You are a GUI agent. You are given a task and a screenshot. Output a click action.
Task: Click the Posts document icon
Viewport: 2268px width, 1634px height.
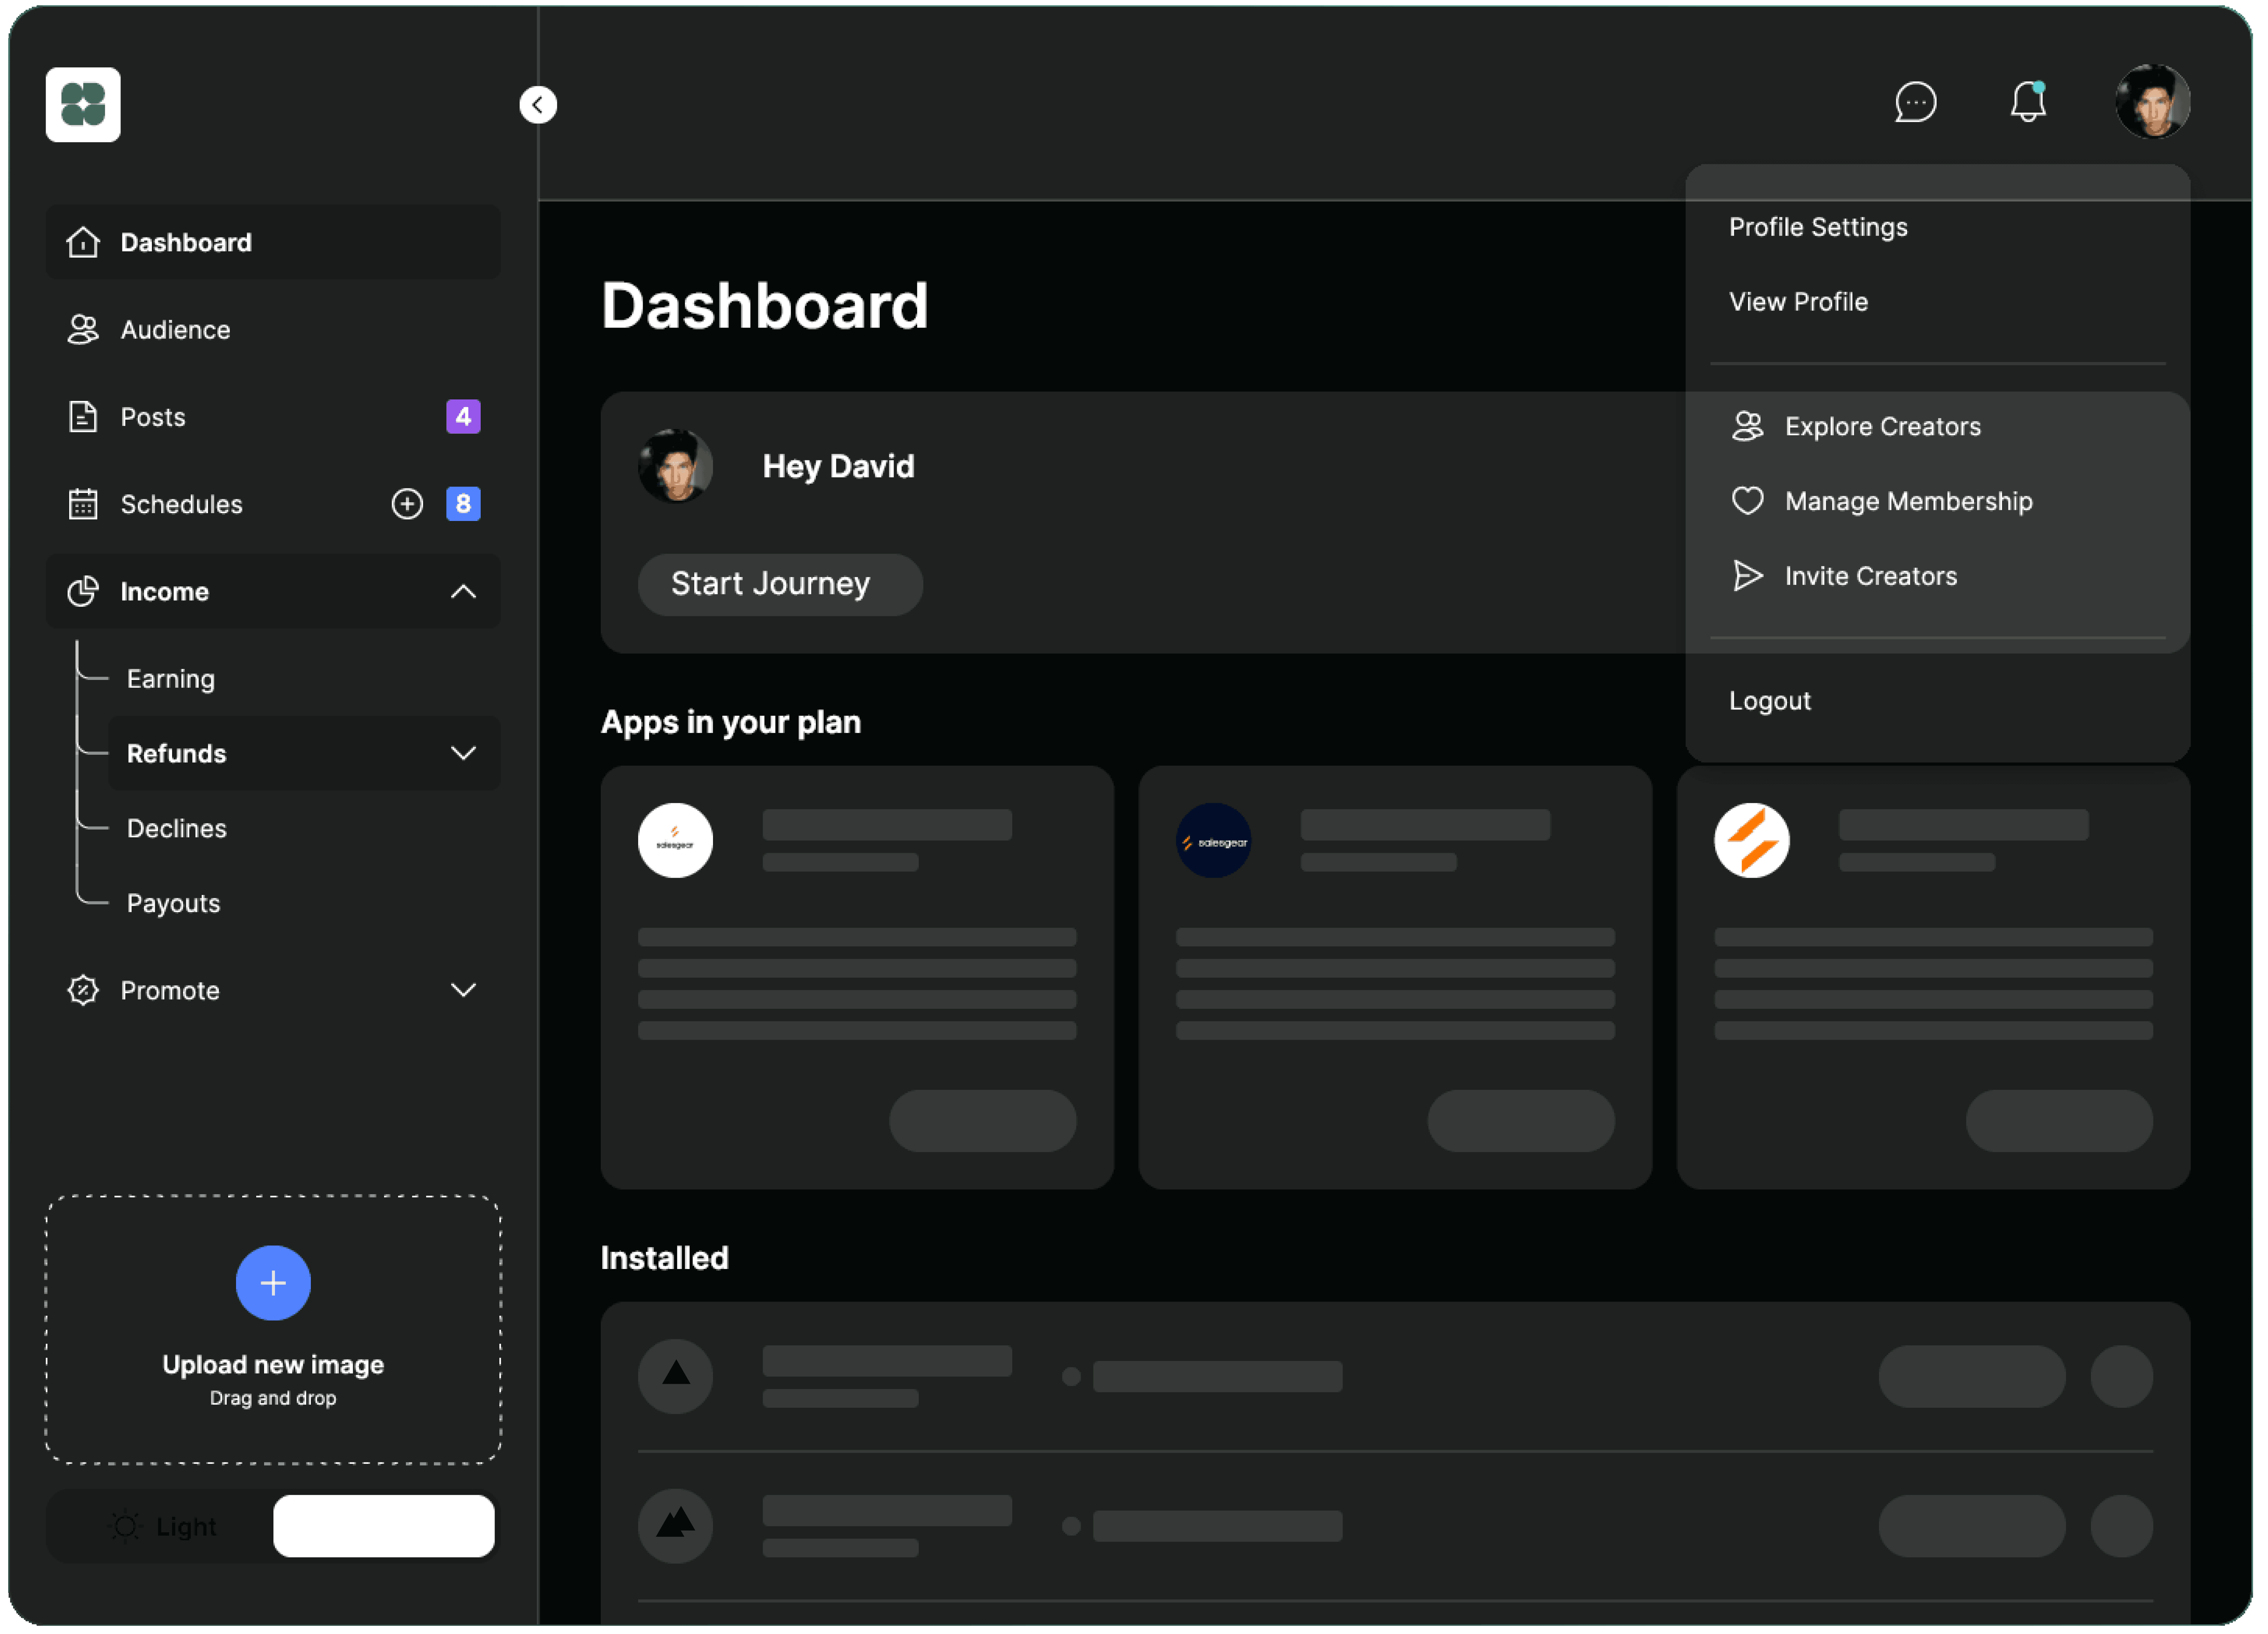[x=83, y=417]
